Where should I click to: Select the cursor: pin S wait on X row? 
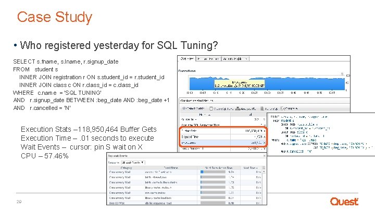185,172
